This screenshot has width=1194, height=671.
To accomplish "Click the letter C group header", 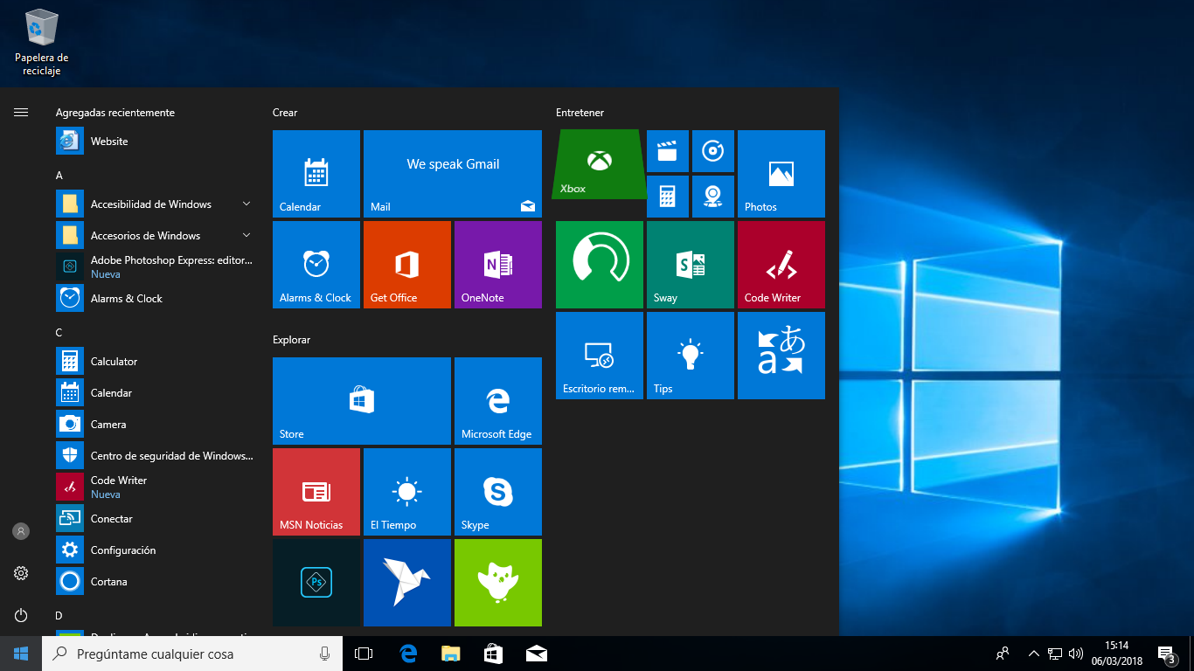I will (59, 333).
